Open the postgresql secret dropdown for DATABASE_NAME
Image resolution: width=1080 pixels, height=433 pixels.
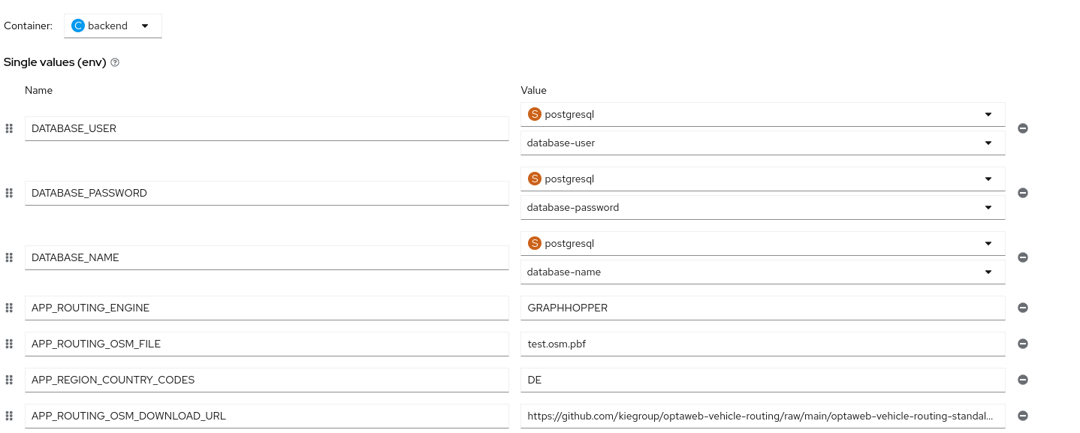pos(762,243)
